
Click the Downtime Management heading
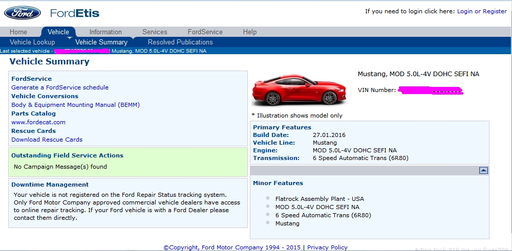pos(50,185)
